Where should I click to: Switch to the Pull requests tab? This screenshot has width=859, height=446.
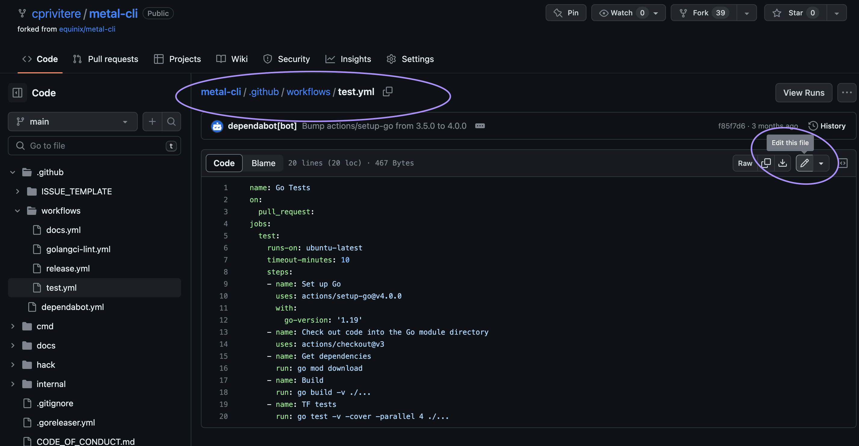[105, 59]
